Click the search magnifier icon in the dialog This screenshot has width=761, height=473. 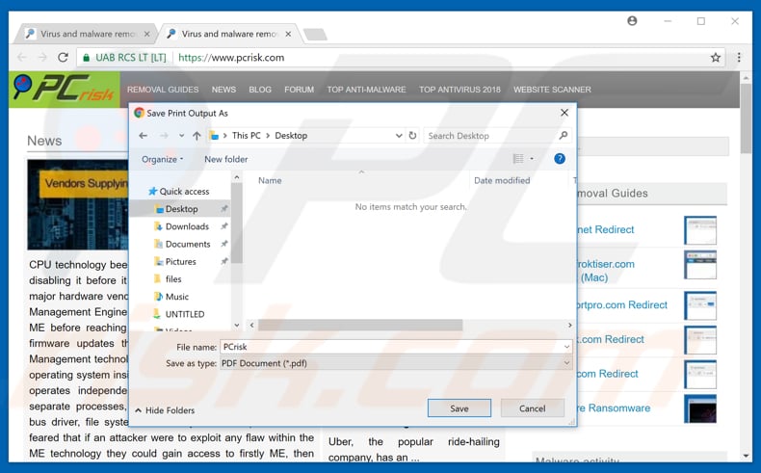click(x=563, y=136)
